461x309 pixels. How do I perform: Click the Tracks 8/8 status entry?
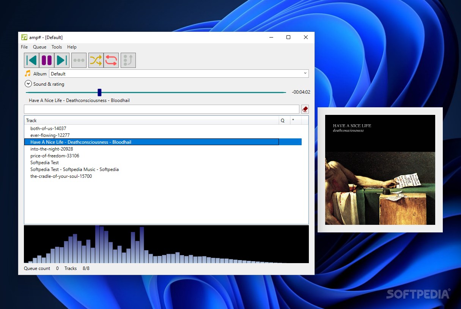point(77,268)
